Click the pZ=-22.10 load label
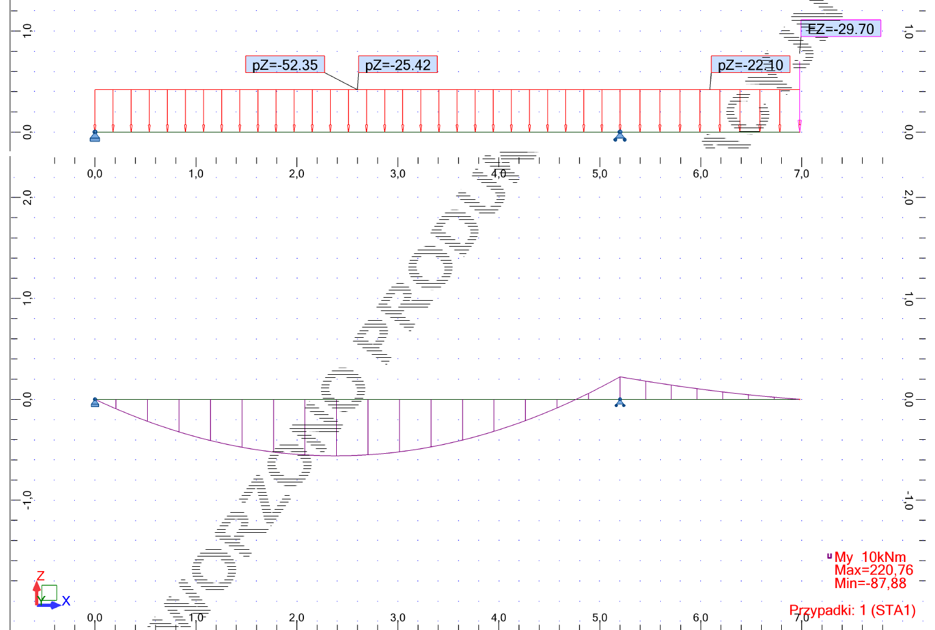The width and height of the screenshot is (935, 630). [750, 64]
